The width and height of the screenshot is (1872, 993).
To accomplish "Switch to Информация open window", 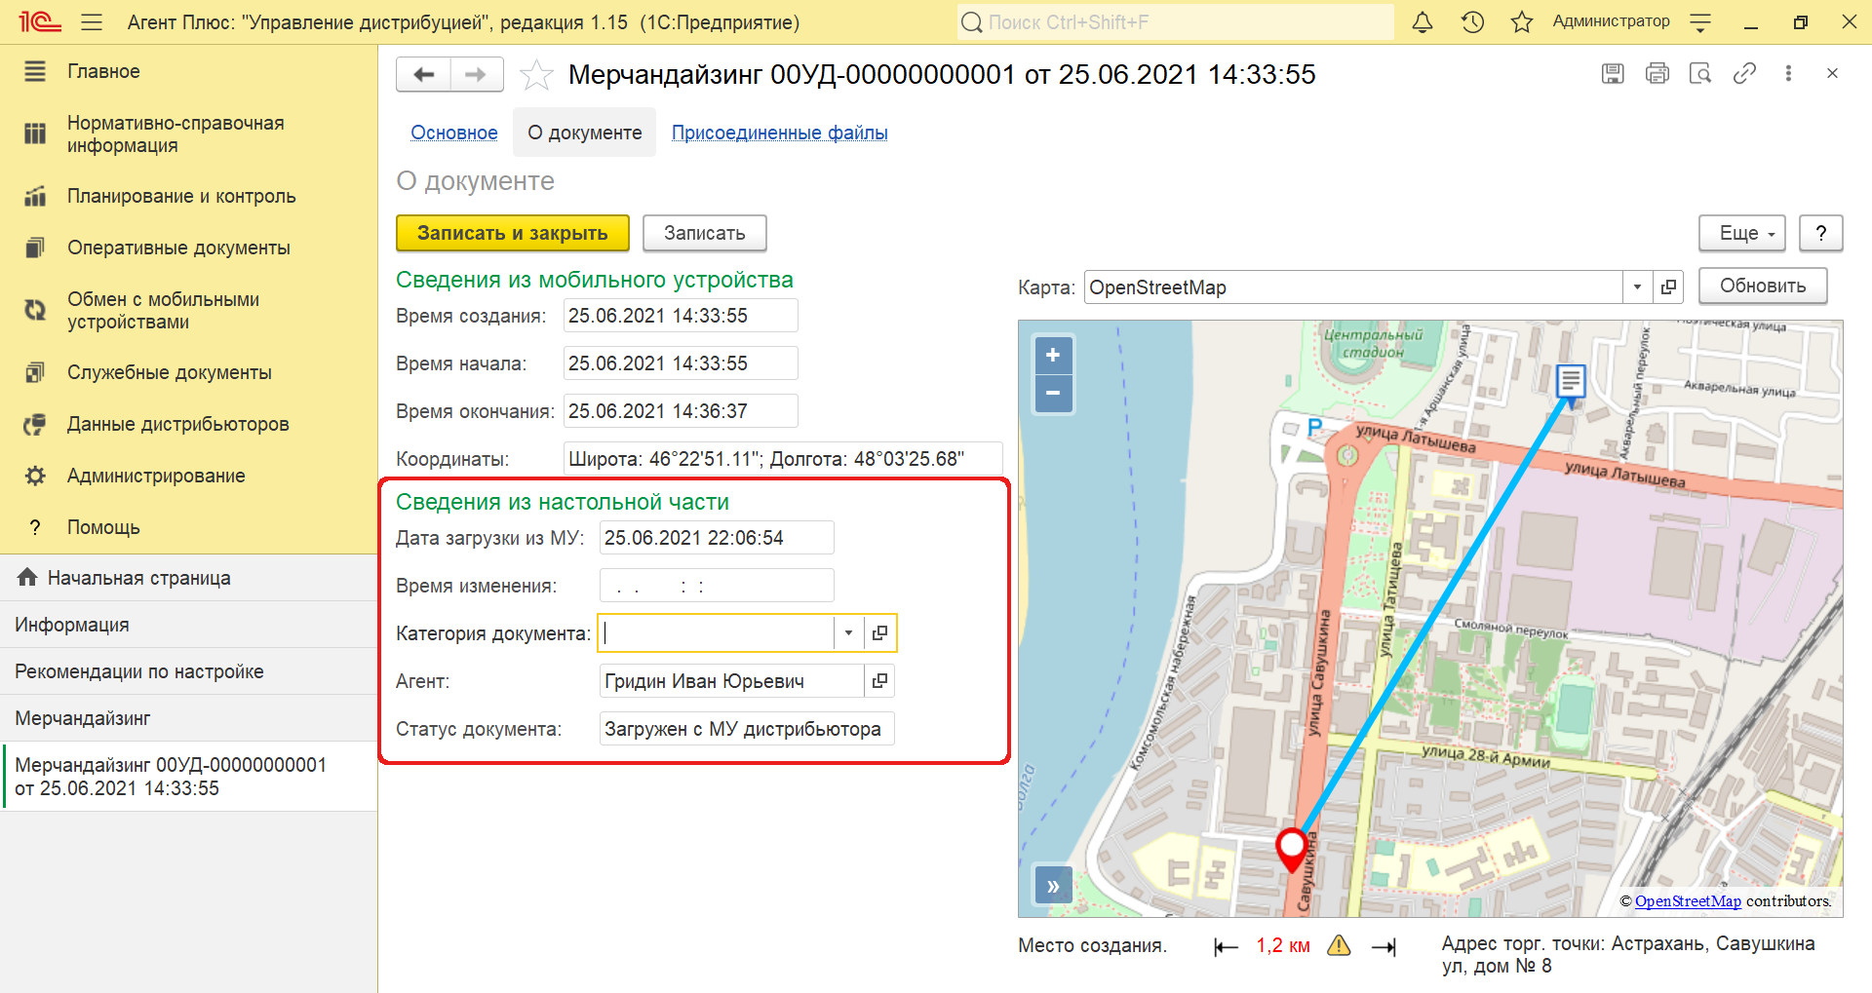I will tap(188, 625).
